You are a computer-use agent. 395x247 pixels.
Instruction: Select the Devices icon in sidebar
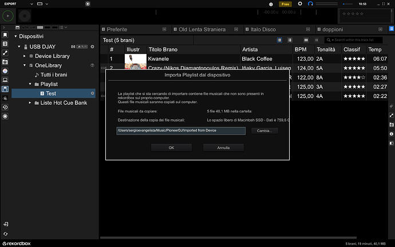click(5, 89)
